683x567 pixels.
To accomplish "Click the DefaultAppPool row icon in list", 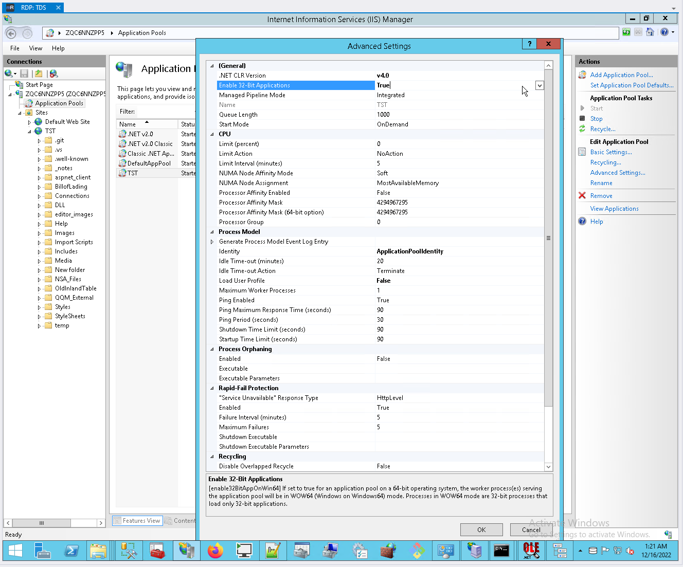I will point(122,163).
